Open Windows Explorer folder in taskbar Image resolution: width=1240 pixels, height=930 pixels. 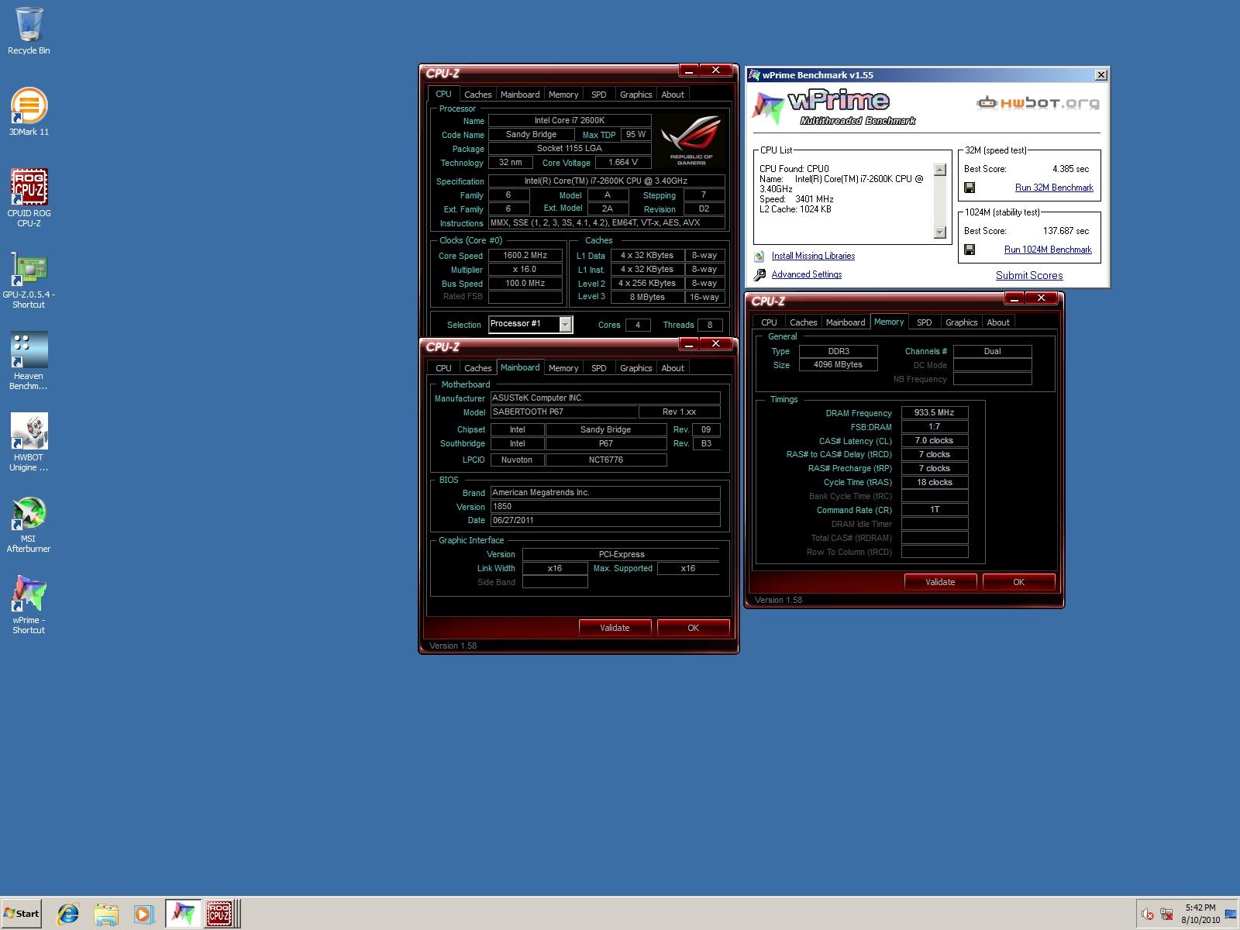click(x=105, y=914)
